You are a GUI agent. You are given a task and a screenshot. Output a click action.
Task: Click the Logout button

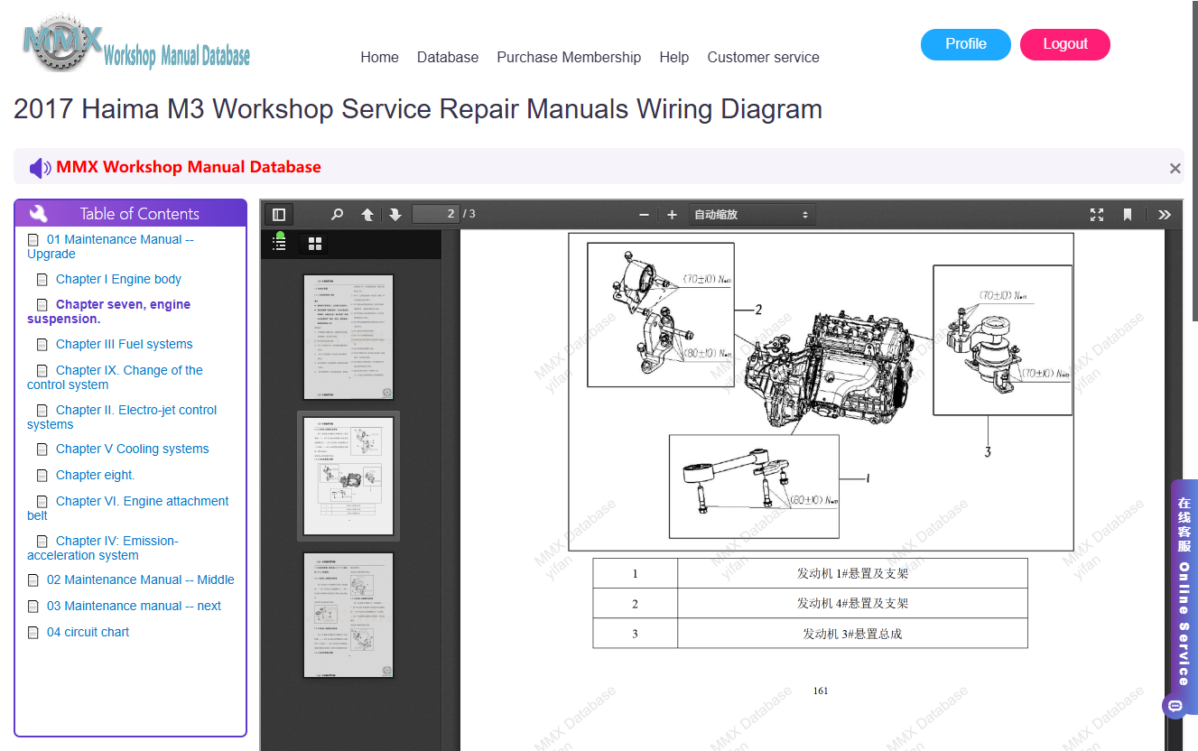pos(1065,44)
